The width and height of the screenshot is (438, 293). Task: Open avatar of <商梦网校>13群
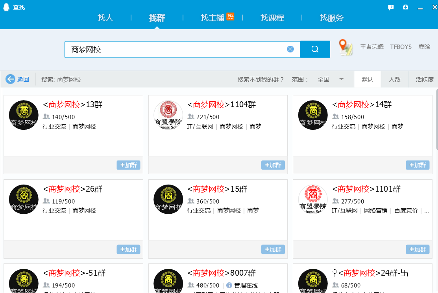coord(24,115)
